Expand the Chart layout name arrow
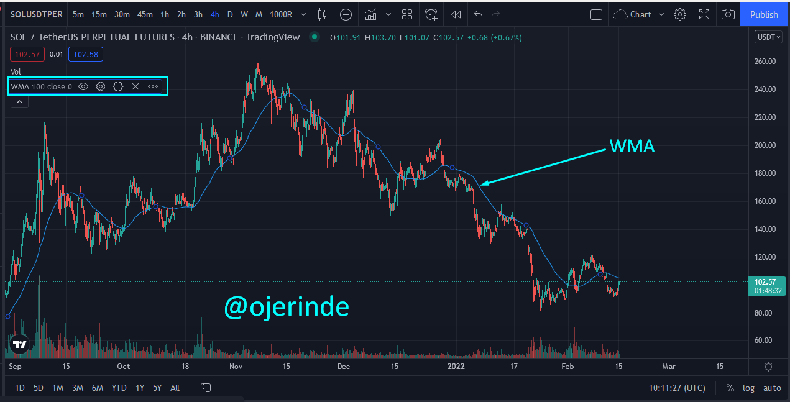Screen dimensions: 790x402 661,14
